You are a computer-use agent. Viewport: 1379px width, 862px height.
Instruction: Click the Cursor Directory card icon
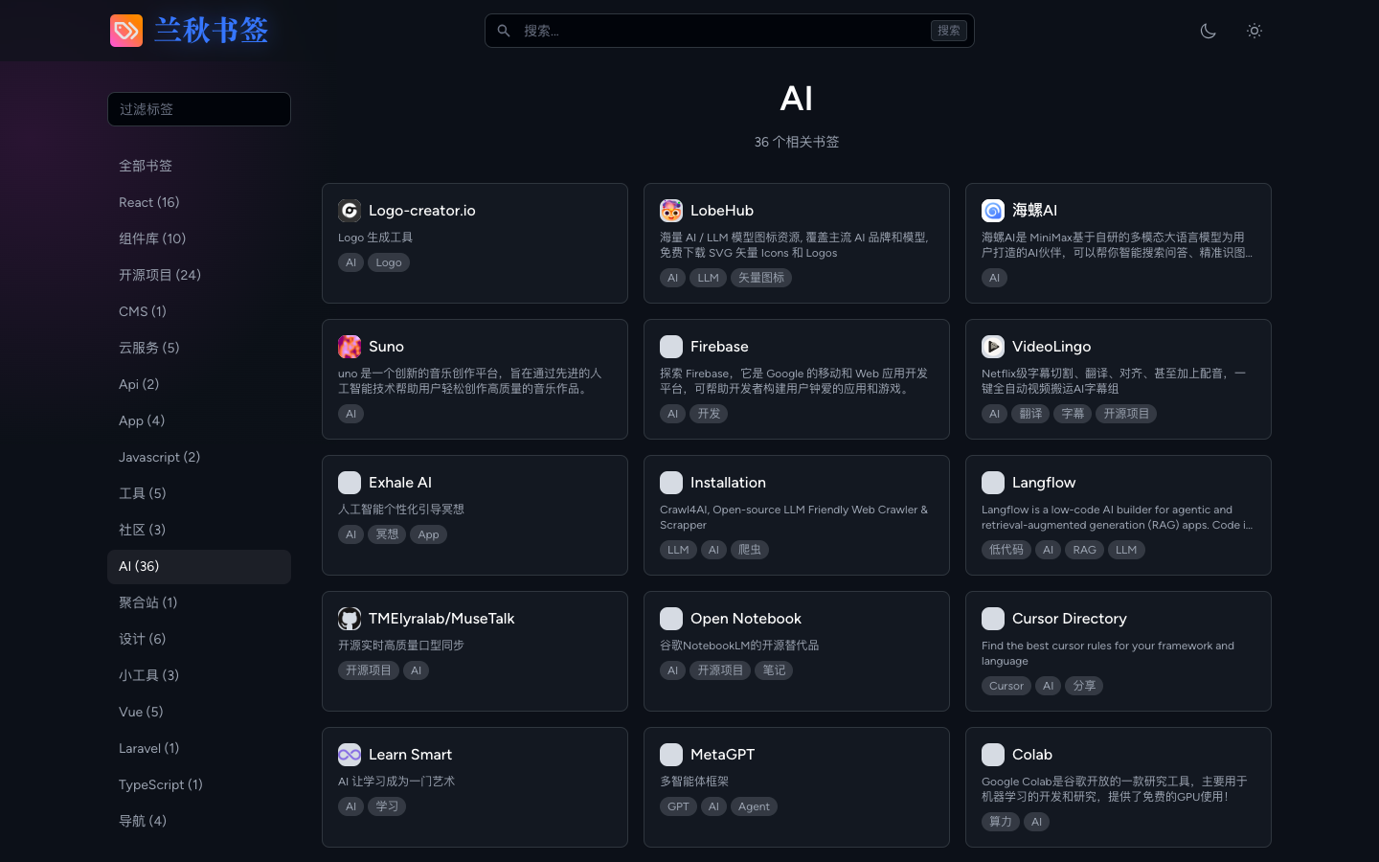[x=993, y=619]
